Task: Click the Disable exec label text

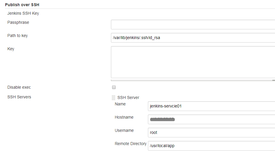Action: [19, 87]
